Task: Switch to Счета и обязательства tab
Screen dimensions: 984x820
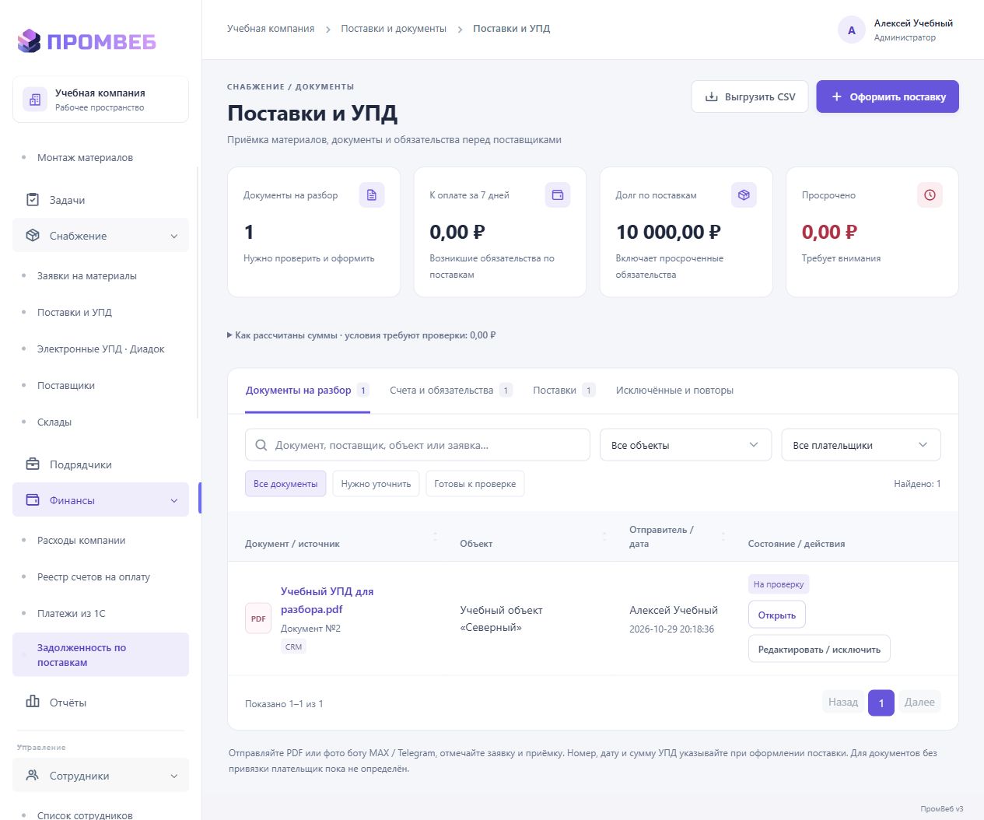Action: [x=451, y=391]
